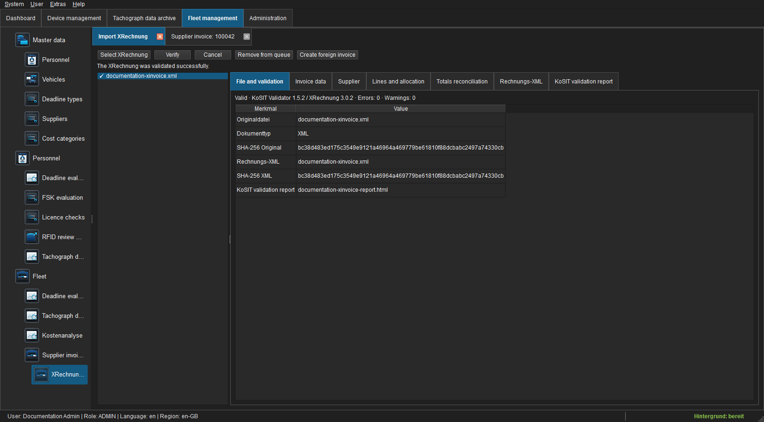
Task: Click documentation-xinvoice-report.html value
Action: 343,190
